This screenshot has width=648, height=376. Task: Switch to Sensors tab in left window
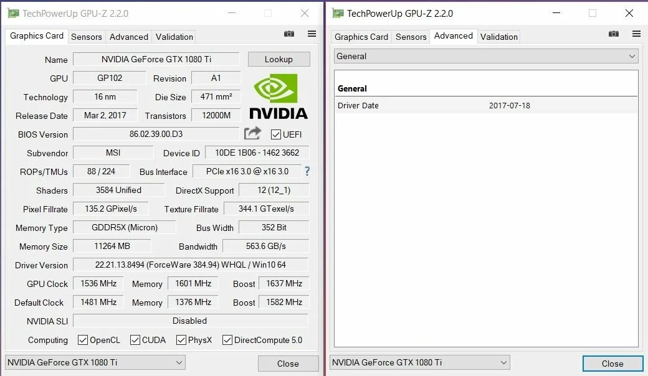(x=87, y=37)
